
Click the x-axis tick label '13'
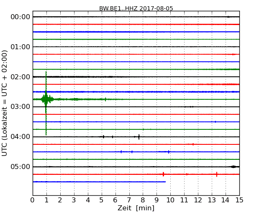212,200
